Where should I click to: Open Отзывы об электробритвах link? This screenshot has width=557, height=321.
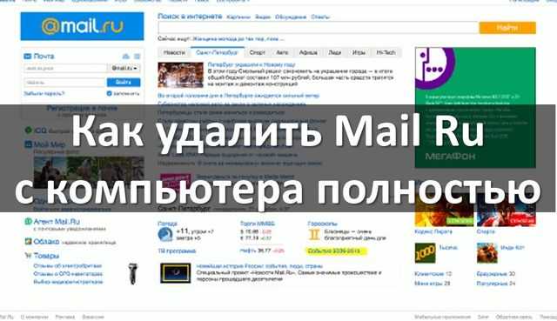pos(68,266)
